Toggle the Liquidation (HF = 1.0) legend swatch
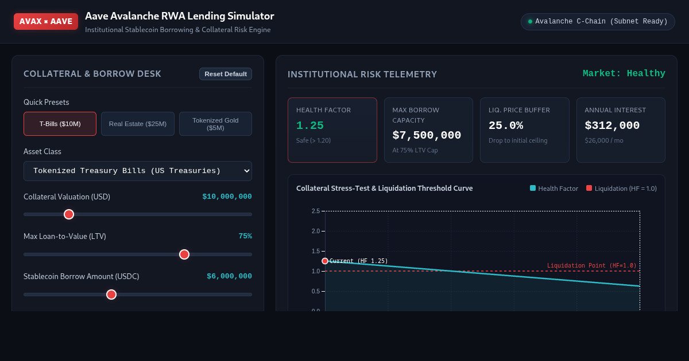 tap(589, 189)
